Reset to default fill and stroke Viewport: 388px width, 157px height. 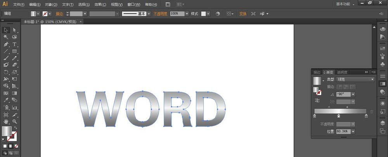click(3, 140)
